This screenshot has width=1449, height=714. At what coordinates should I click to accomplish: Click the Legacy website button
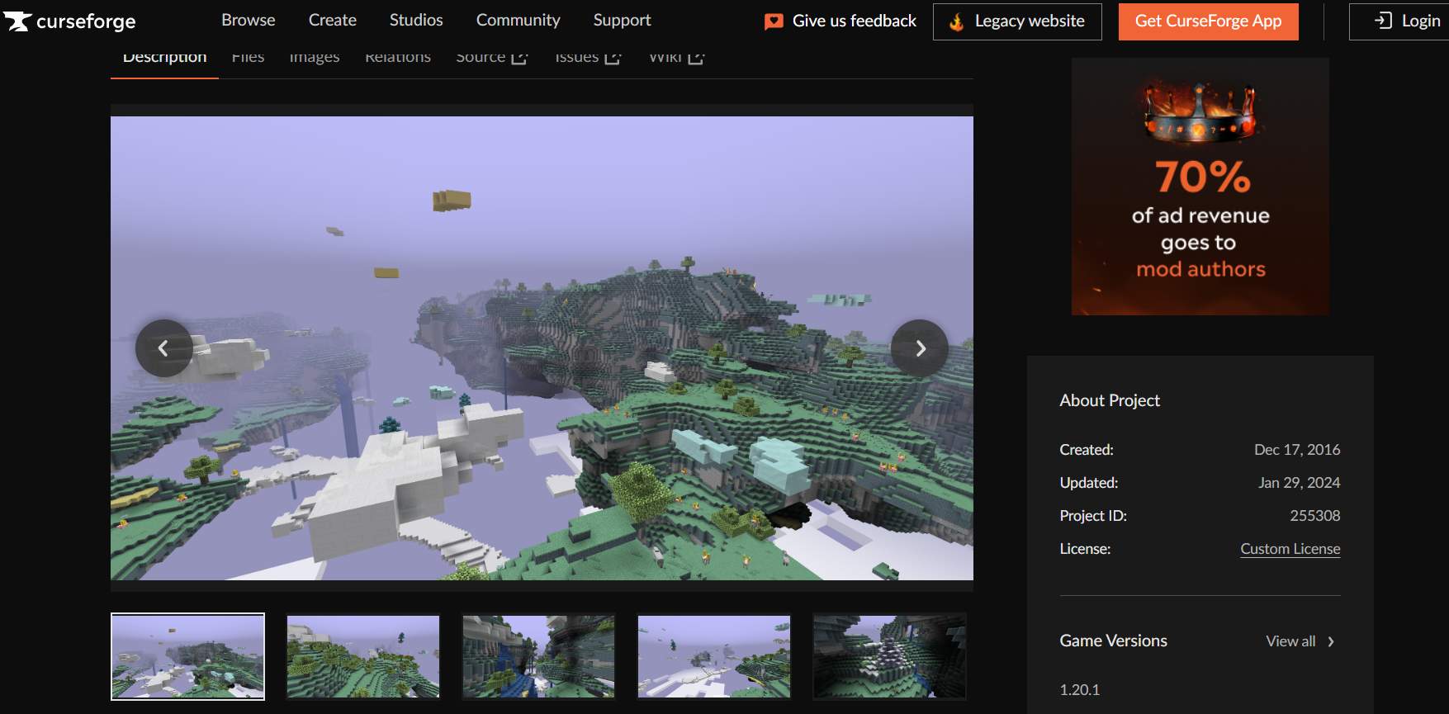click(x=1017, y=21)
